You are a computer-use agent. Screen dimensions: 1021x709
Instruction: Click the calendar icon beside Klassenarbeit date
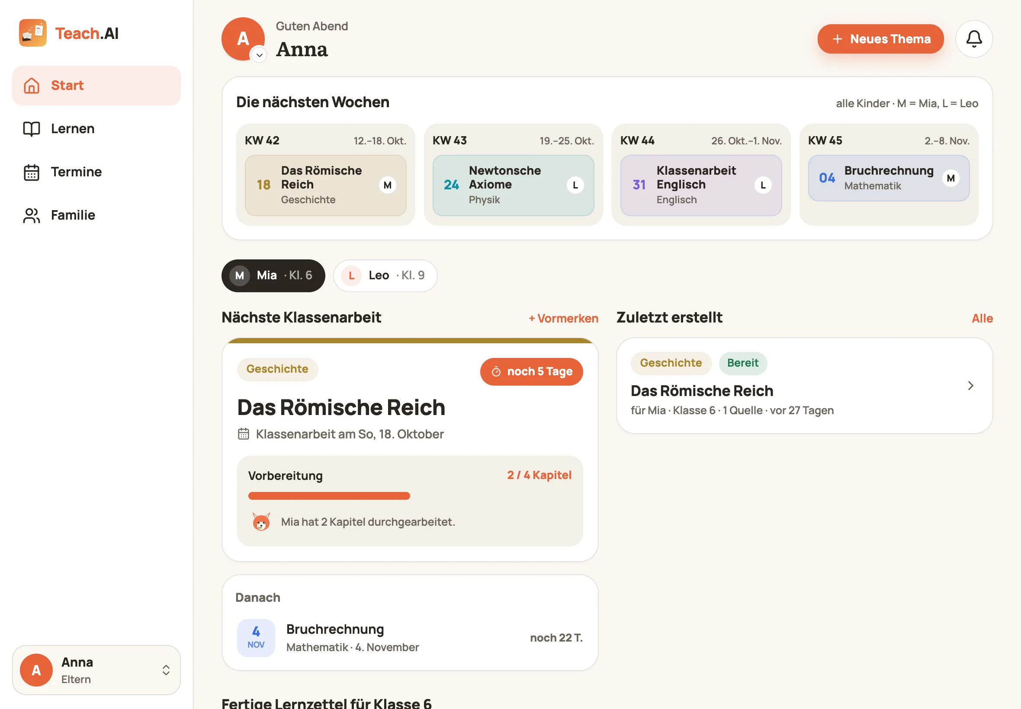point(243,434)
